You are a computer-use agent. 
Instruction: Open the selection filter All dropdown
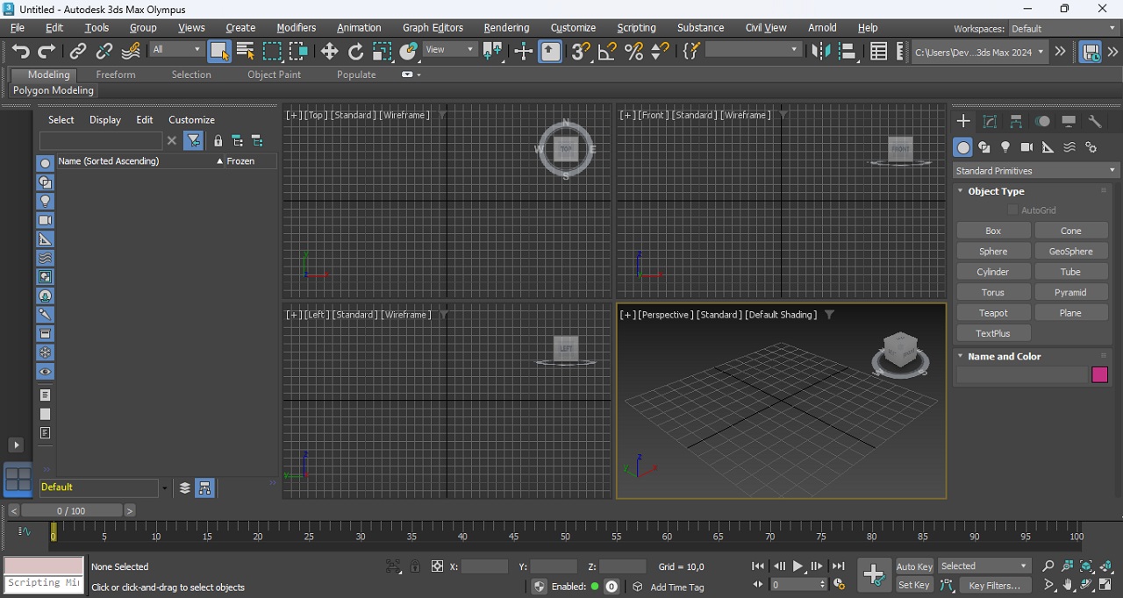176,50
